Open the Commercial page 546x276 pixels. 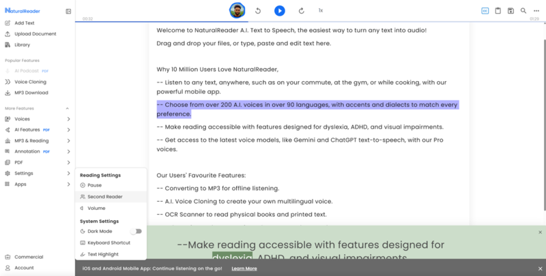pyautogui.click(x=29, y=257)
